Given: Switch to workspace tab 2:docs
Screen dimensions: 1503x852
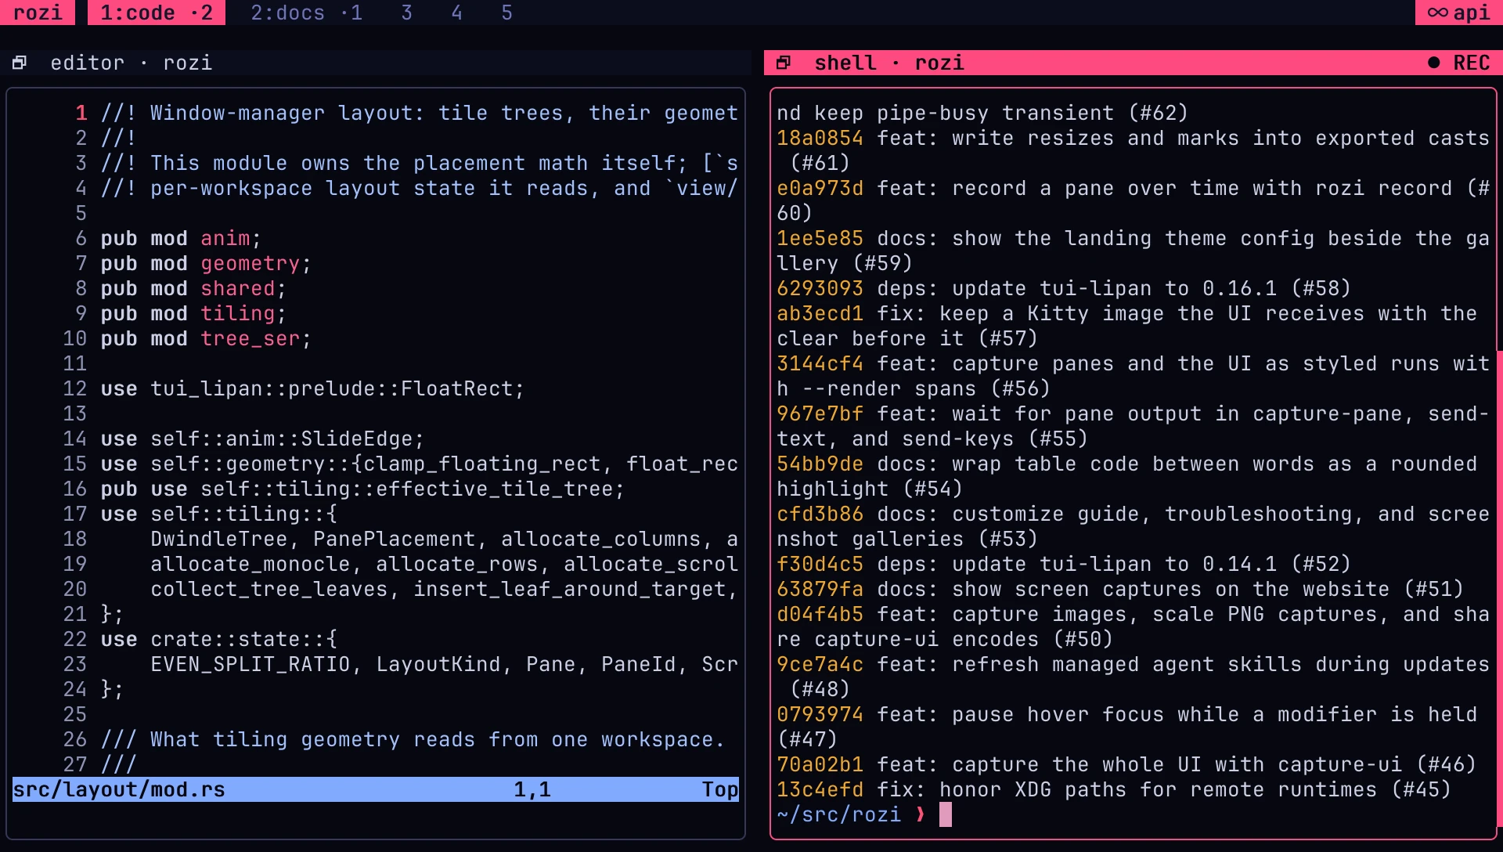Looking at the screenshot, I should [x=307, y=13].
